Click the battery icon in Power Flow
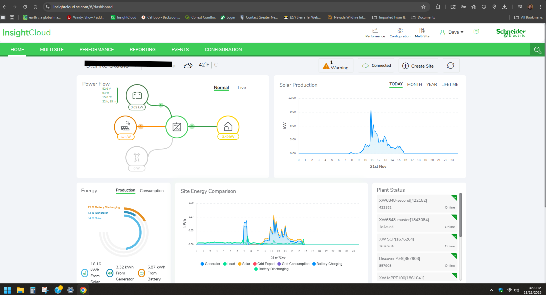 tap(137, 95)
